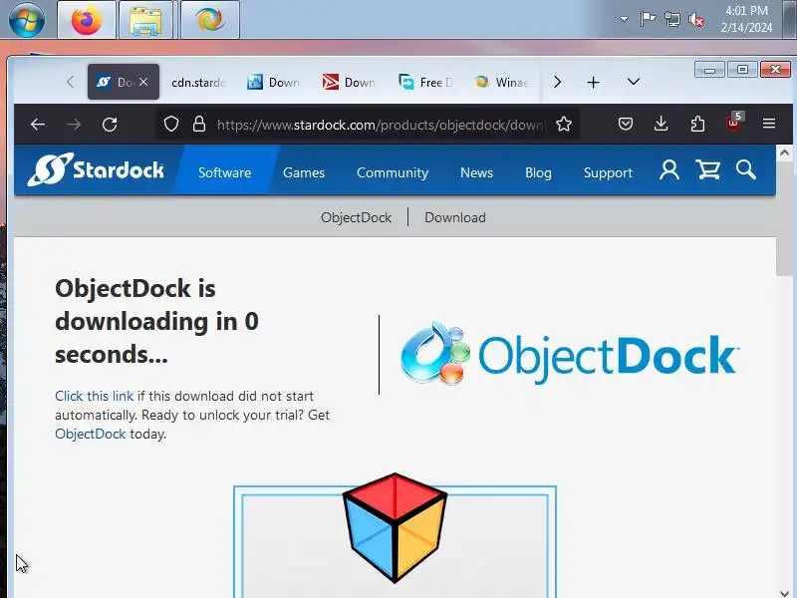Viewport: 797px width, 598px height.
Task: Click the colored cube image
Action: (395, 527)
